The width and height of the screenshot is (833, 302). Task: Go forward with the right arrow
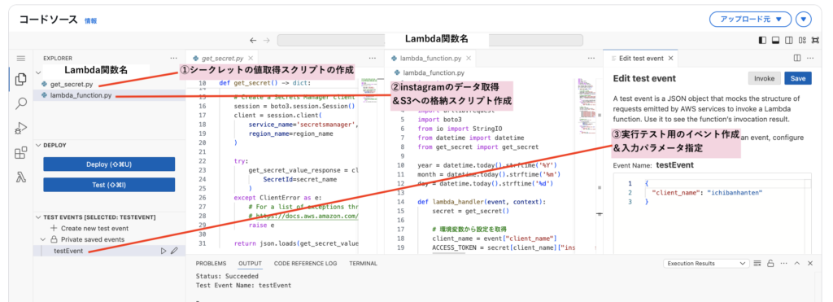(x=267, y=41)
